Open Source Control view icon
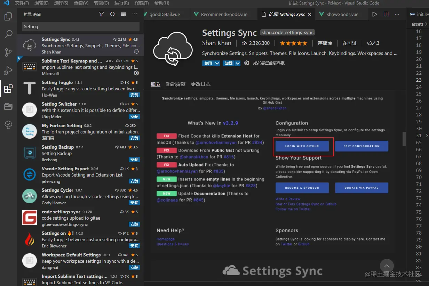Viewport: 429px width, 286px height. click(8, 52)
